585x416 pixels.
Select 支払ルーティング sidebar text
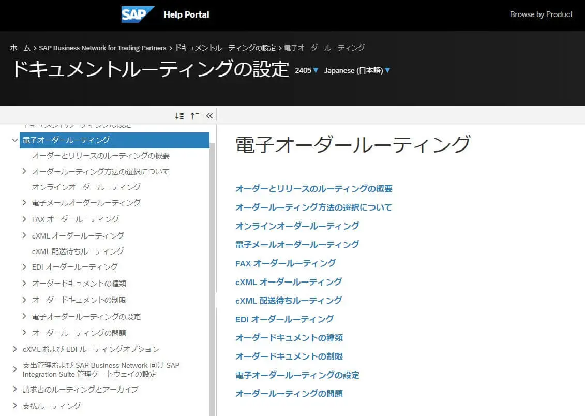pos(52,406)
